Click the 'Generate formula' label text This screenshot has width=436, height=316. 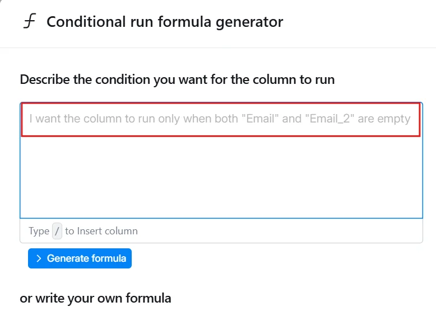tap(87, 258)
